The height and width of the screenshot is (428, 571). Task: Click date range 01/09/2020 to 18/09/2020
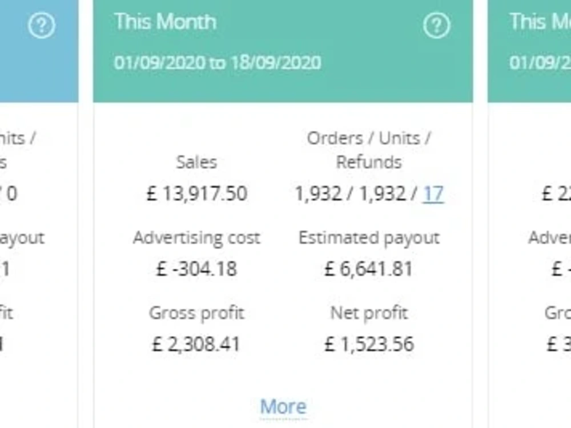pos(218,63)
